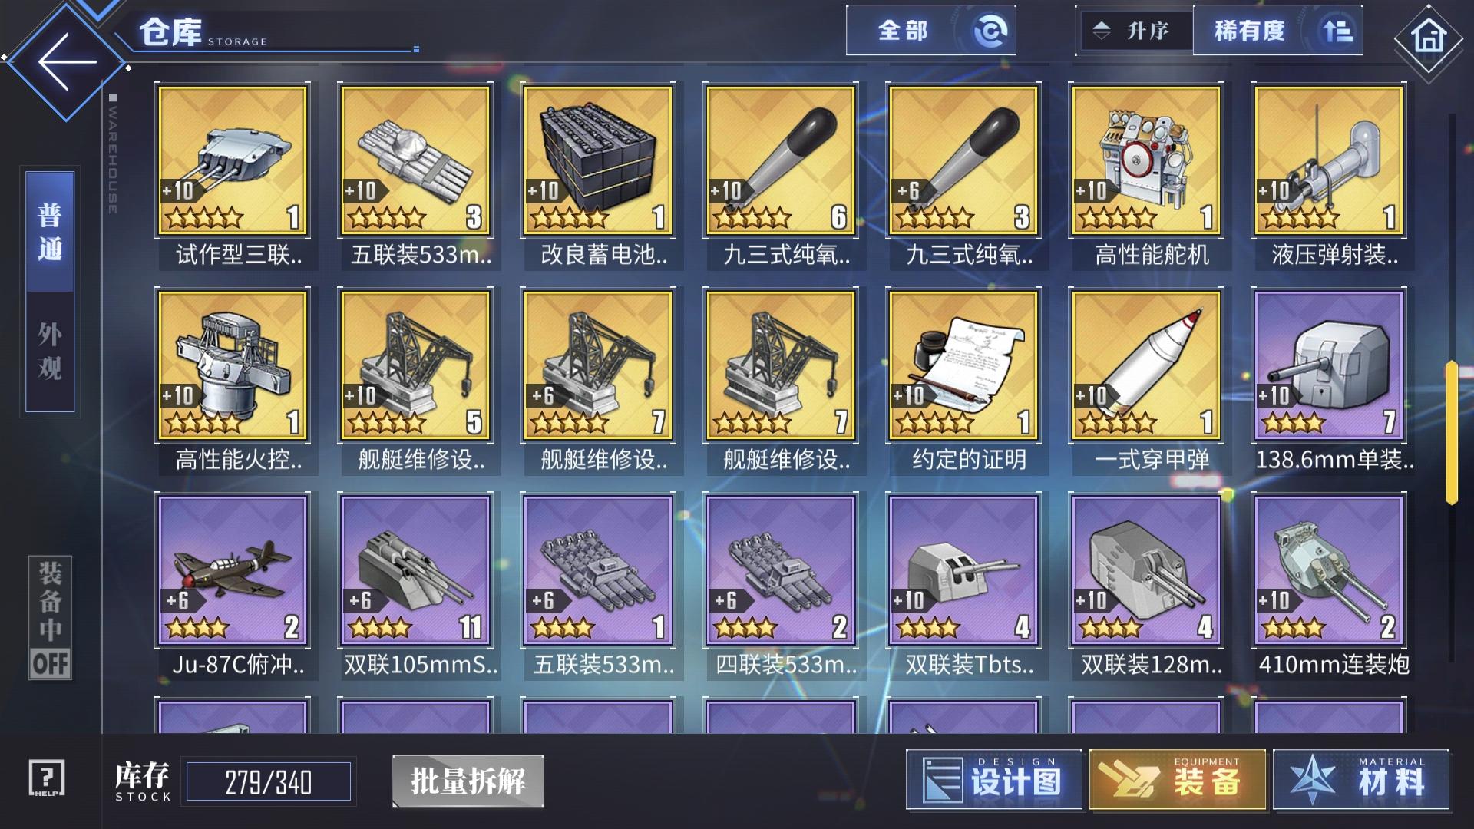Open the 稀有度 sort dropdown
This screenshot has height=829, width=1474.
(x=1277, y=31)
